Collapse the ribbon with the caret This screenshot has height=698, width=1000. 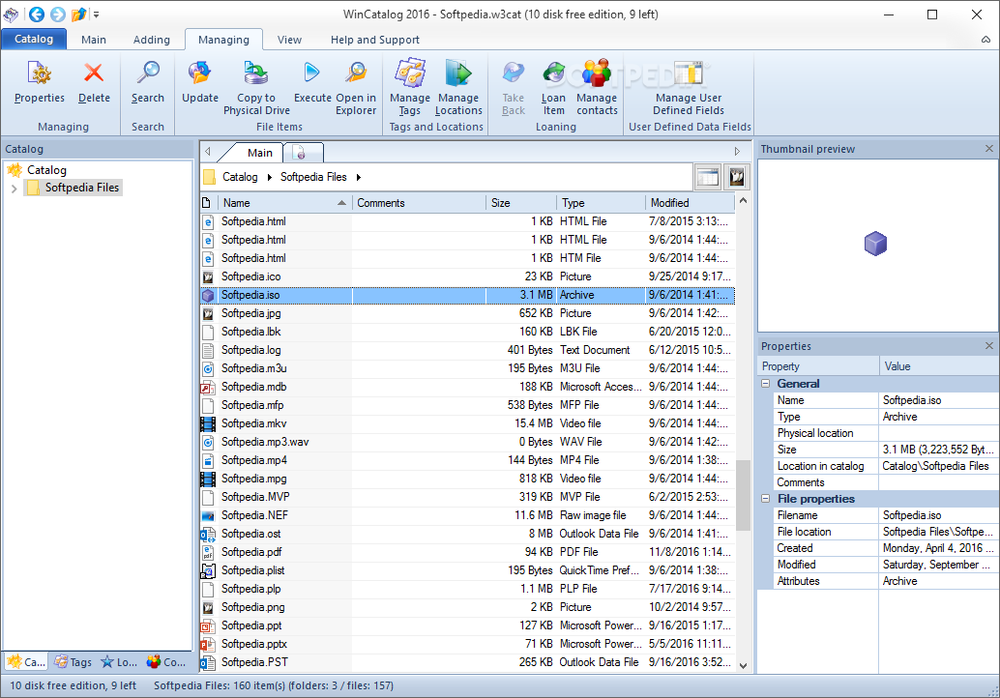click(x=985, y=40)
